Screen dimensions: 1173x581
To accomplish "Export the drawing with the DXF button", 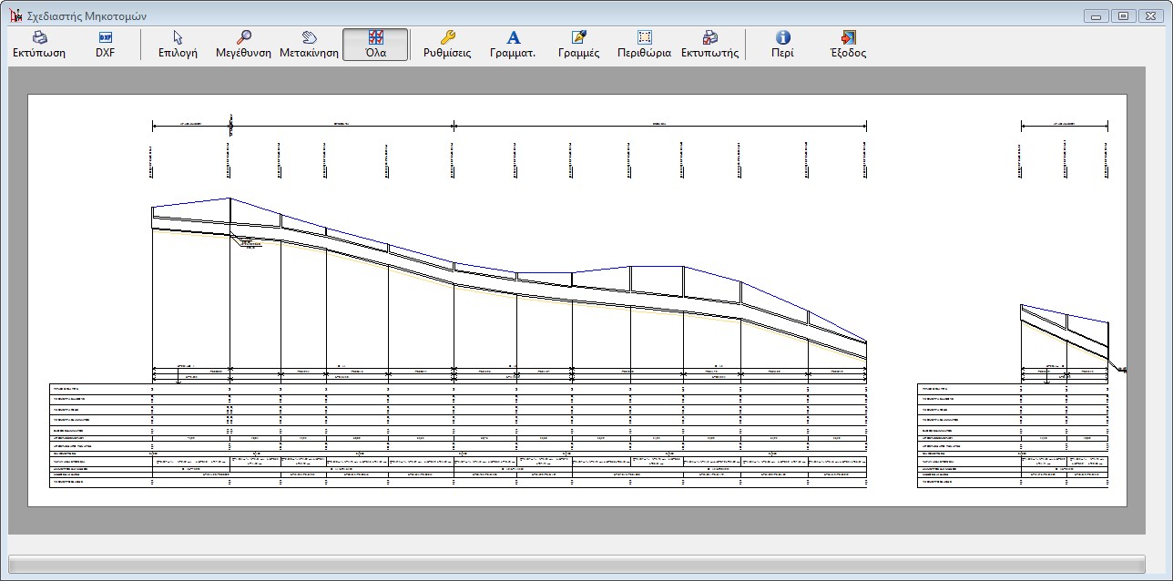I will [x=105, y=44].
